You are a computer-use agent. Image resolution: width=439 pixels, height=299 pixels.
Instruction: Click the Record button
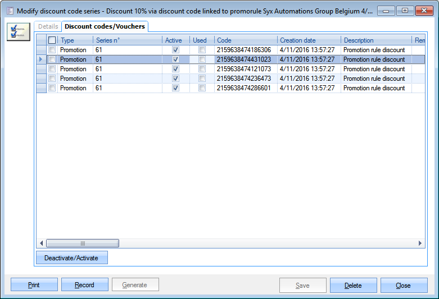tap(84, 285)
